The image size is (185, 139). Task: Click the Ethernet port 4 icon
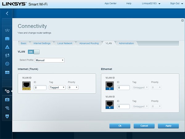[x=109, y=105]
